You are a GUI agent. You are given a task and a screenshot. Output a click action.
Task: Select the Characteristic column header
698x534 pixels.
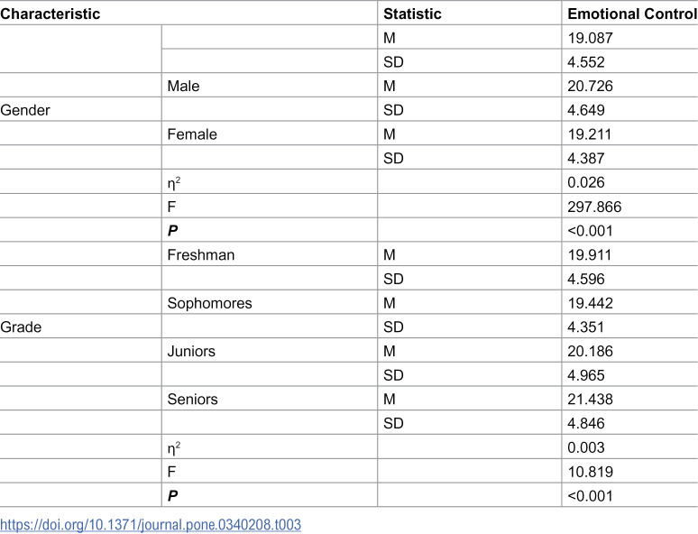[51, 14]
